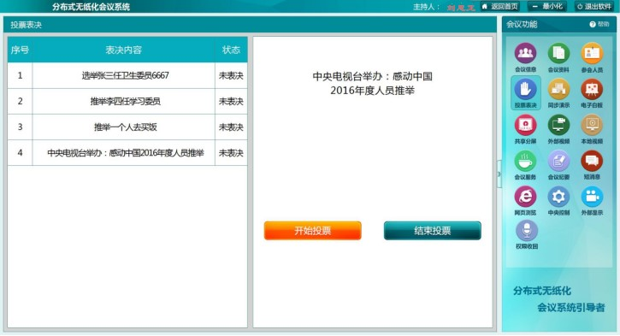Open the 帮助 help link
The width and height of the screenshot is (620, 336).
coord(599,25)
